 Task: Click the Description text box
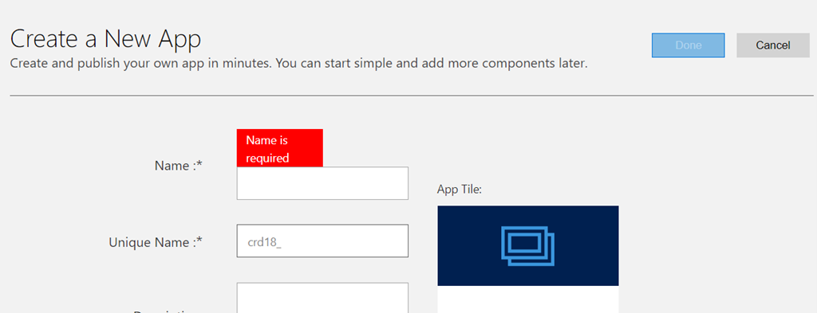tap(322, 298)
